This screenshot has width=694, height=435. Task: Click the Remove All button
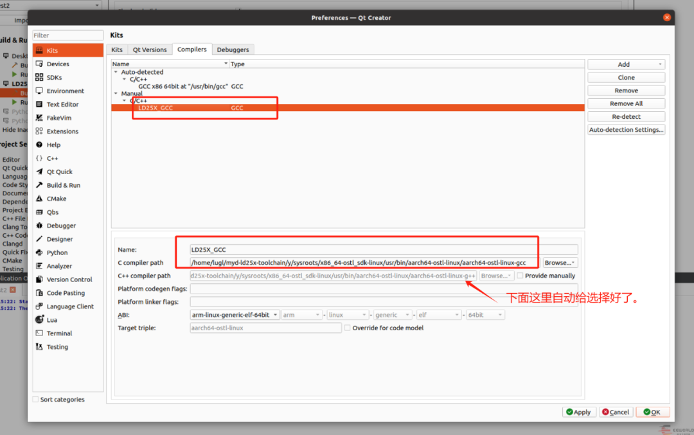[x=626, y=103]
